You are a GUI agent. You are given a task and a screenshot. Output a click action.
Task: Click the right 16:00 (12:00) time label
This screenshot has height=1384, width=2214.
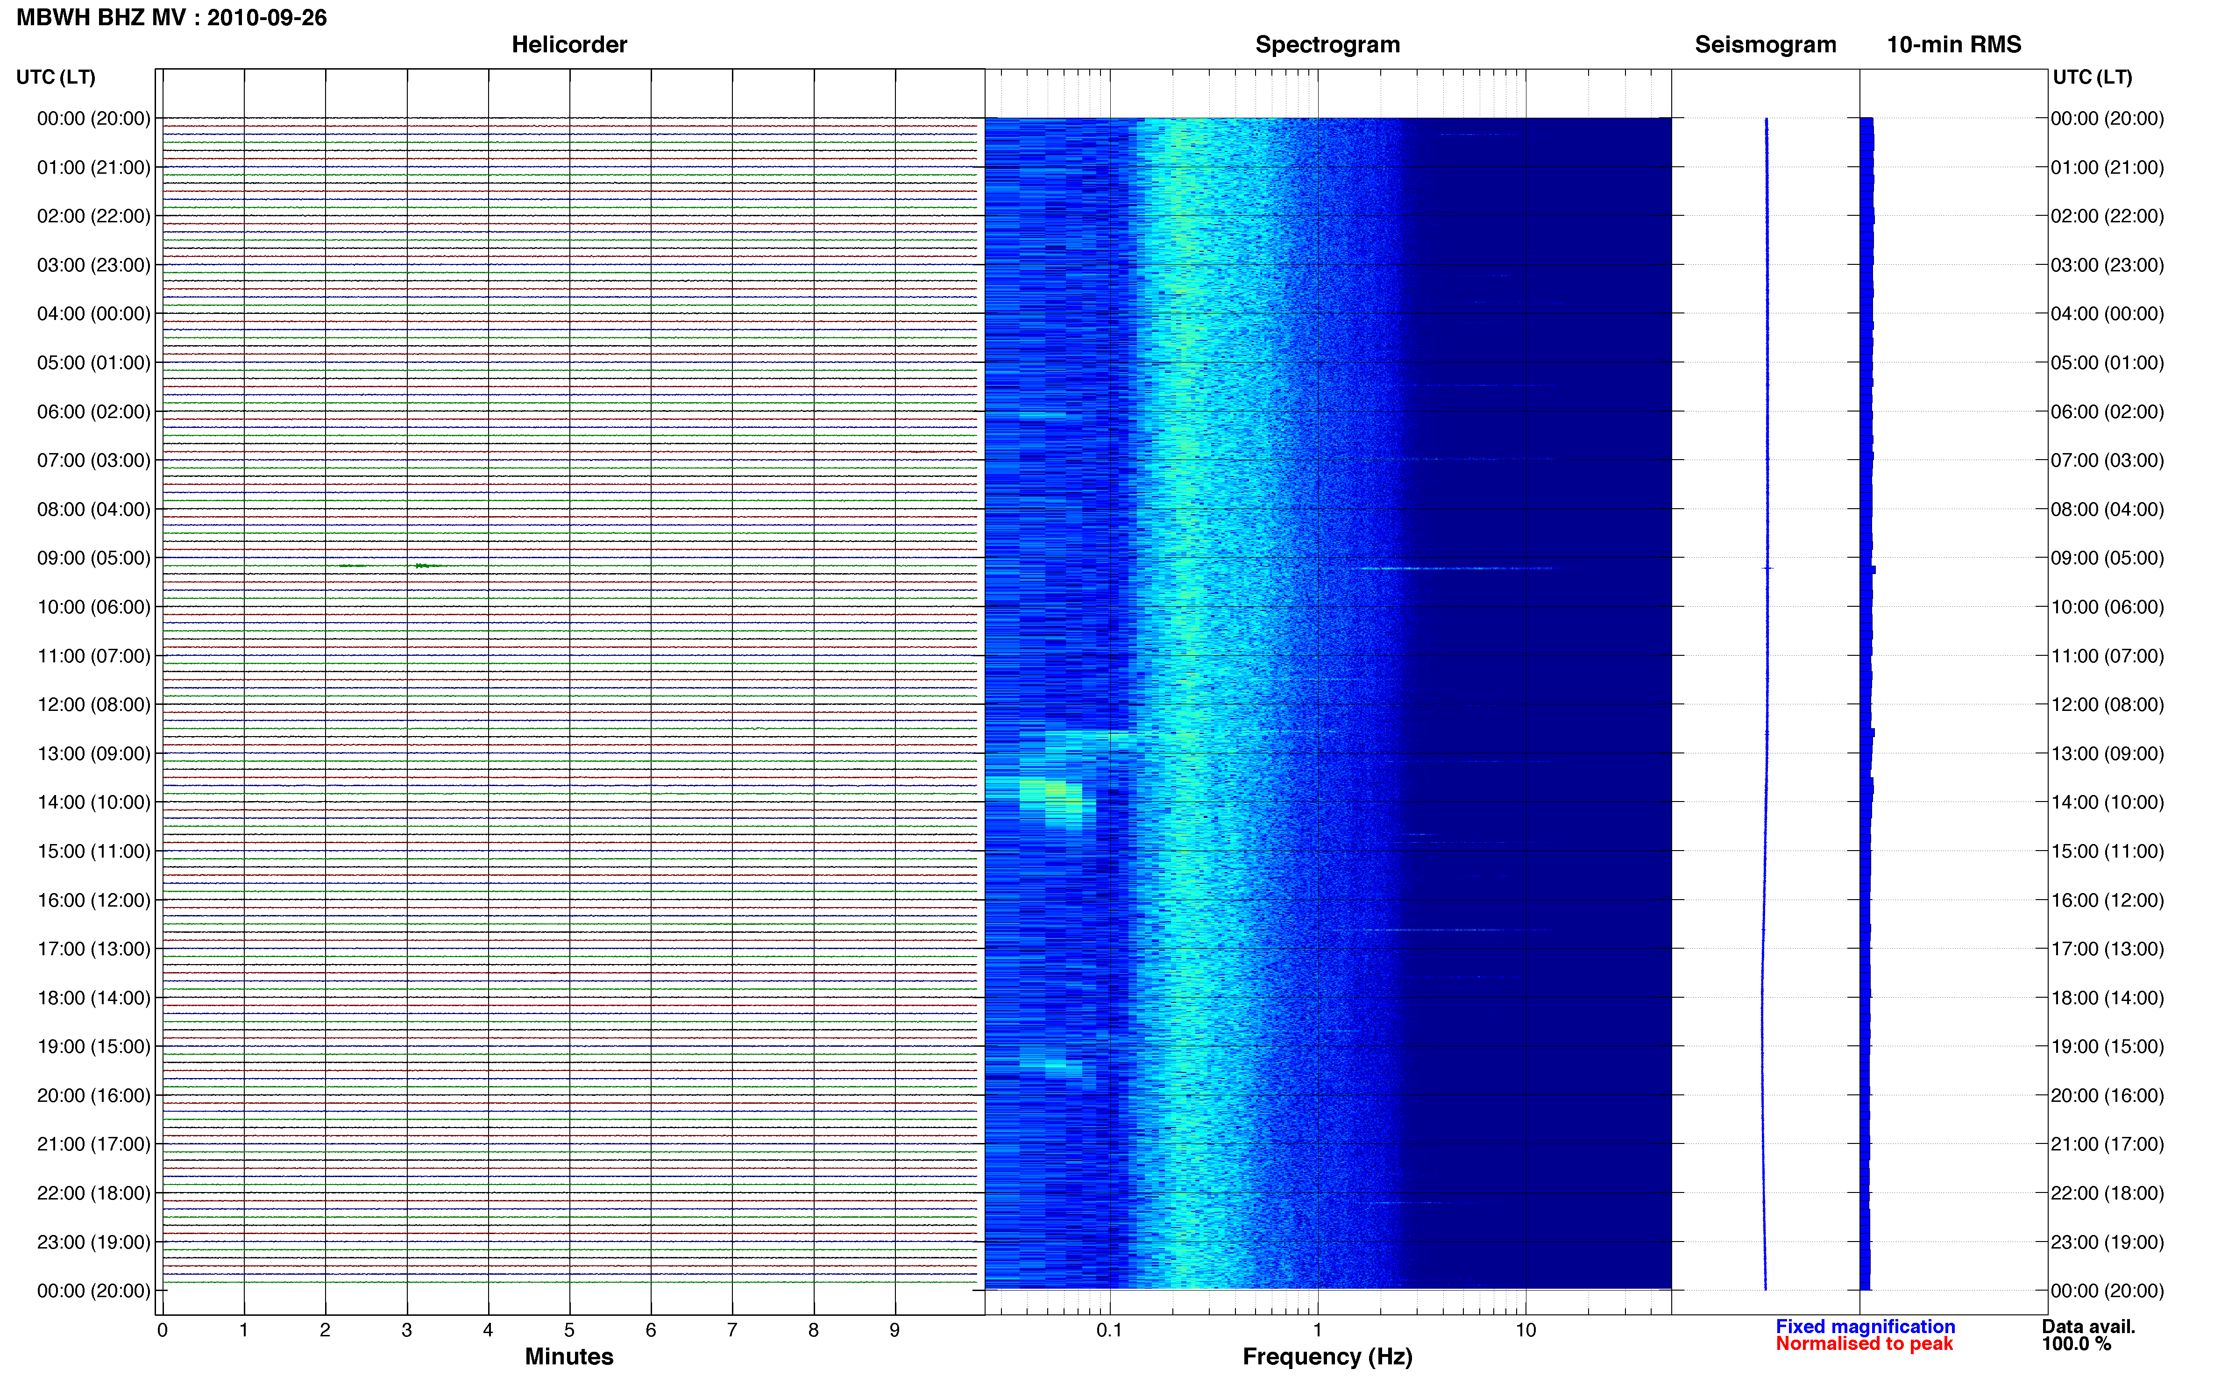click(x=2107, y=900)
